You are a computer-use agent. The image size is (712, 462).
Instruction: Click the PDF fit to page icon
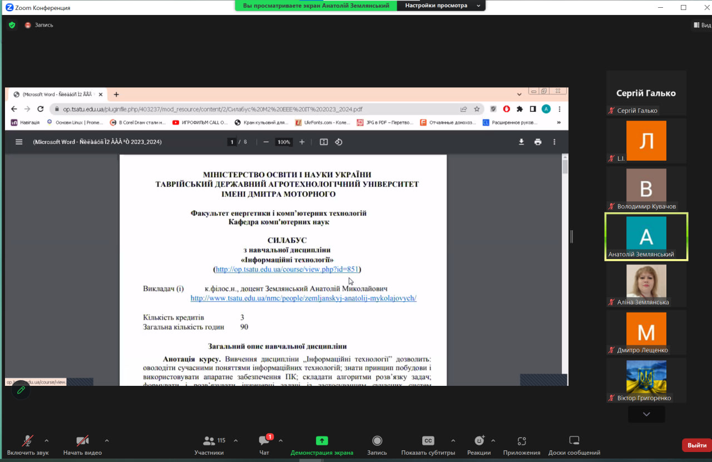click(324, 142)
